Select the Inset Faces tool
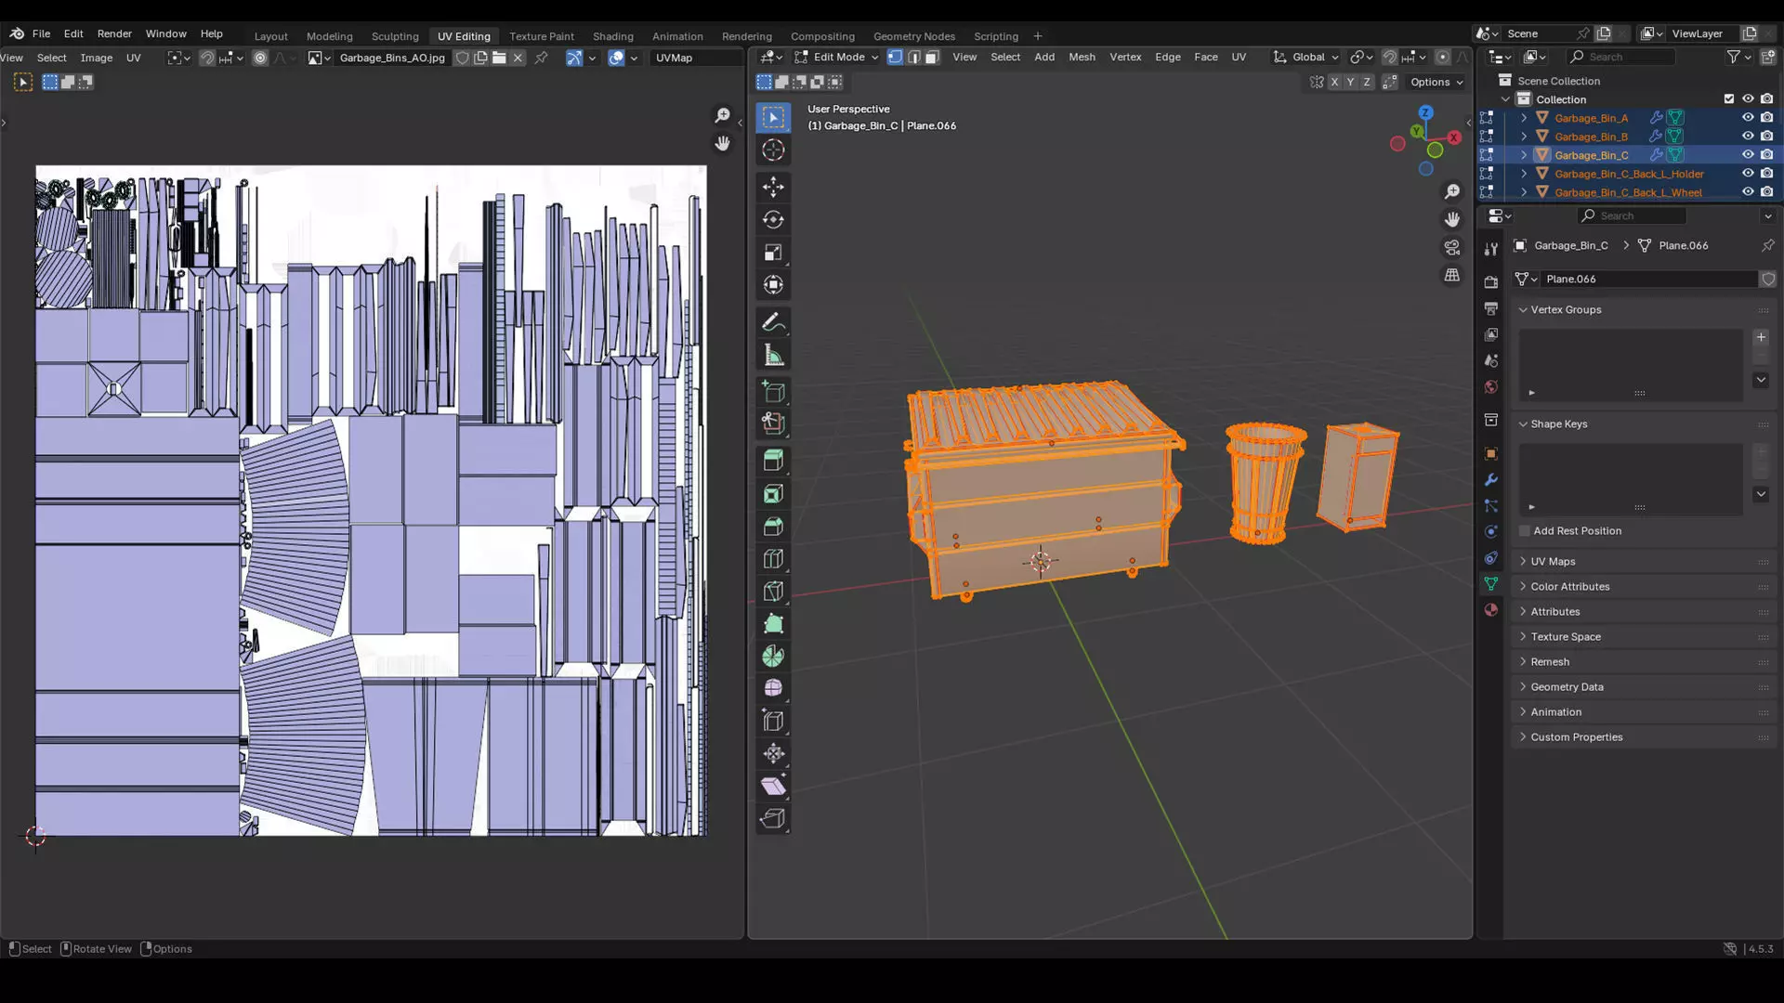This screenshot has height=1003, width=1784. click(x=773, y=494)
